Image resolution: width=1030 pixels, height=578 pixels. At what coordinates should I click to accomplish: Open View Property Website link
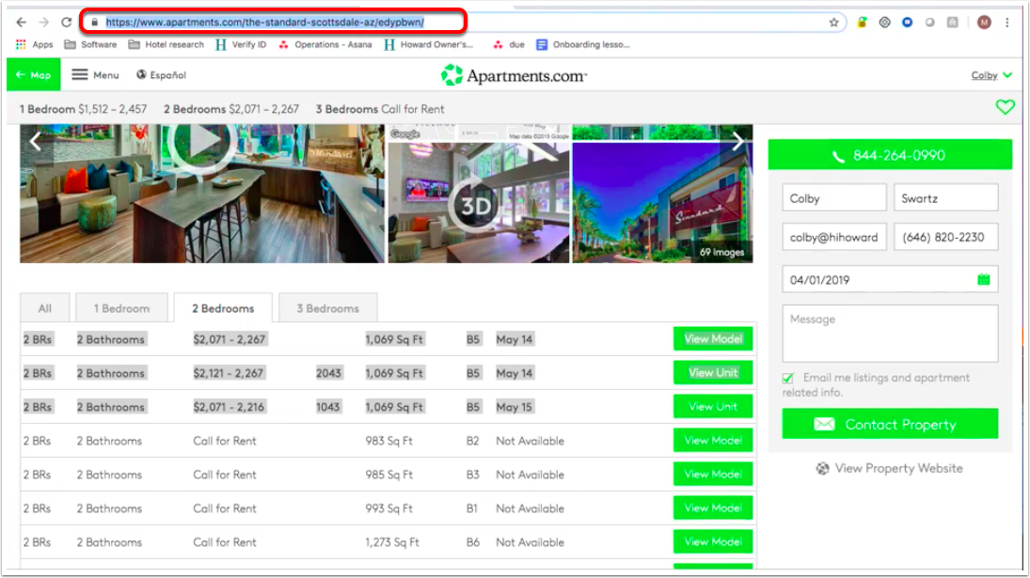pos(890,468)
